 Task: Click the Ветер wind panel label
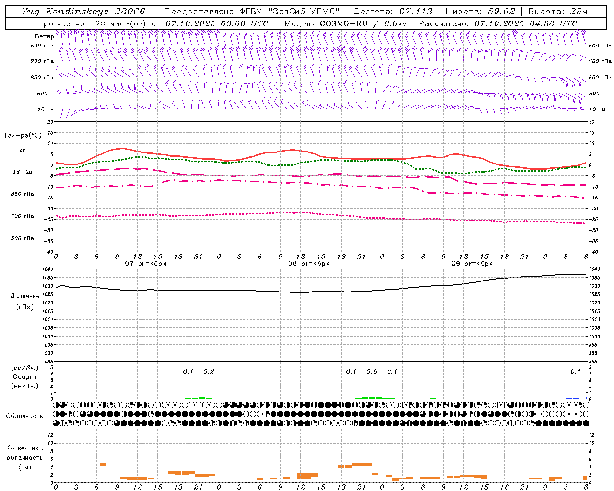click(44, 36)
